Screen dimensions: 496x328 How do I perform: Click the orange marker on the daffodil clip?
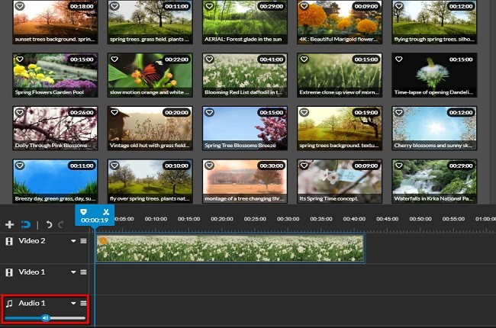tap(103, 241)
